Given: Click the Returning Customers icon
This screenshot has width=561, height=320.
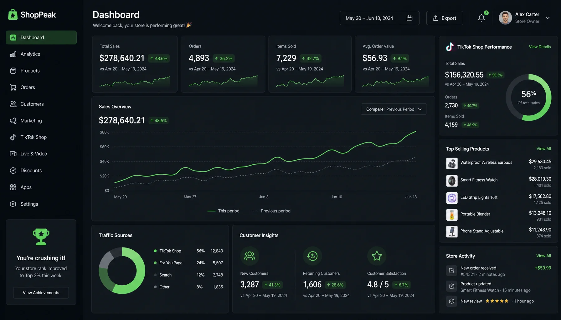Looking at the screenshot, I should tap(312, 256).
